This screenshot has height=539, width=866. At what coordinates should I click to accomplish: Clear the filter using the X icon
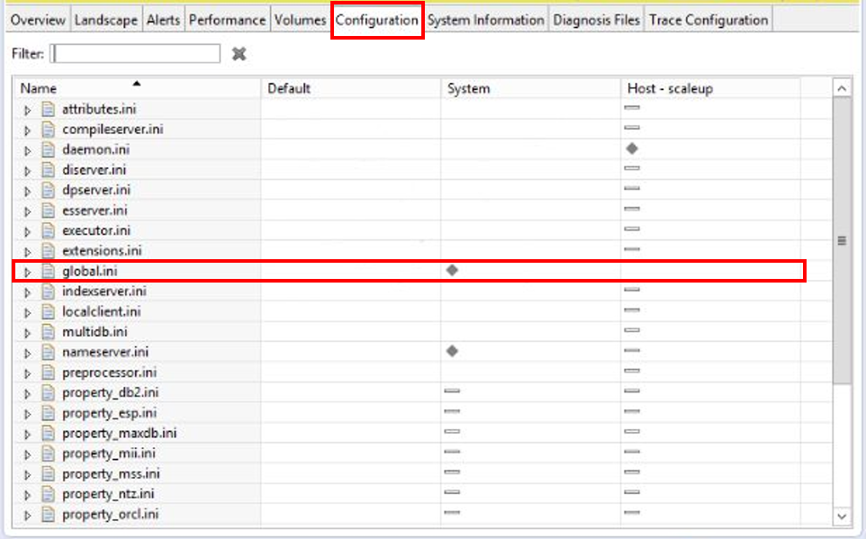point(239,54)
